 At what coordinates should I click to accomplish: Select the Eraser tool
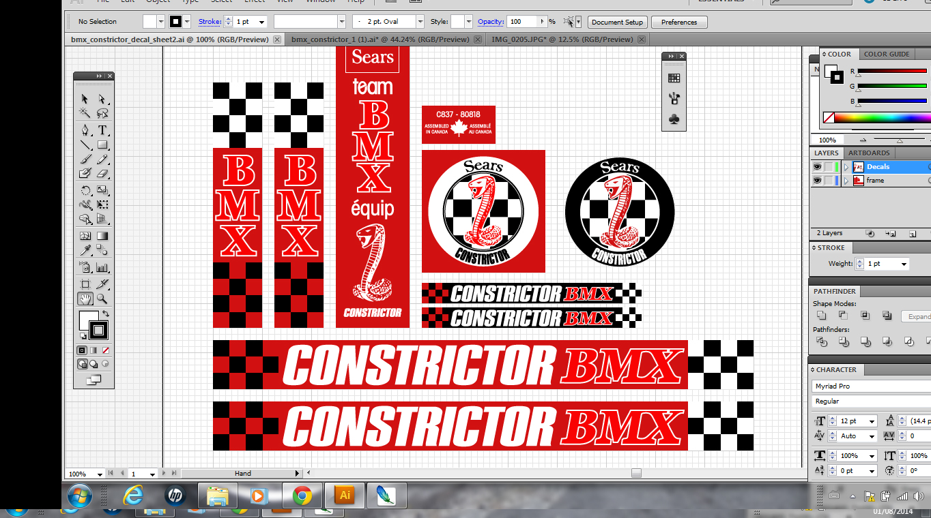click(x=102, y=174)
